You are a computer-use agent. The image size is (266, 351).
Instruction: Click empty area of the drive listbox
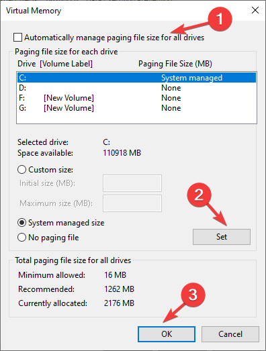pyautogui.click(x=136, y=118)
